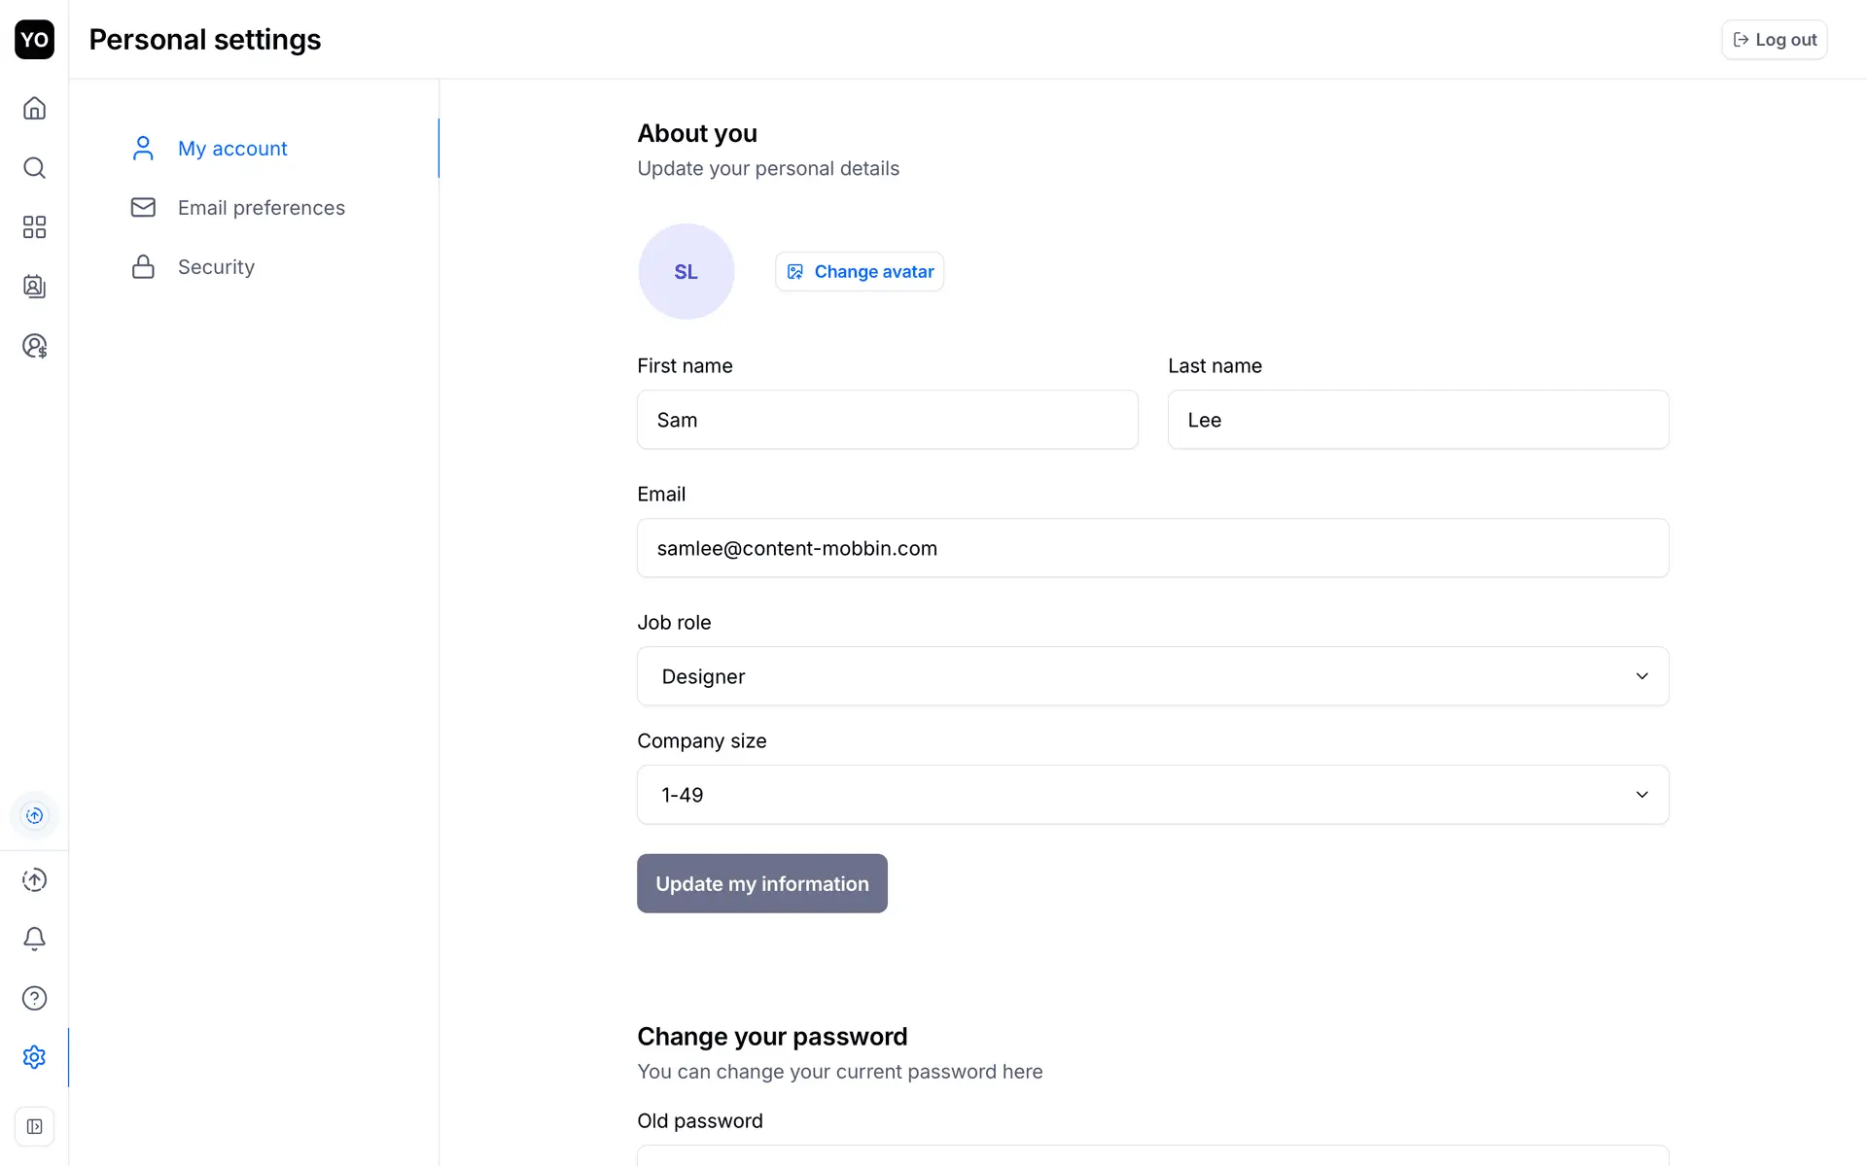The height and width of the screenshot is (1166, 1867).
Task: Open the help question mark icon
Action: [x=34, y=998]
